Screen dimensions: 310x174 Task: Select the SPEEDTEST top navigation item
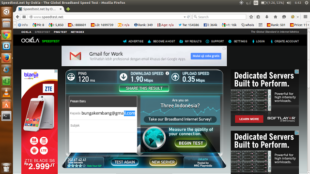pos(42,32)
